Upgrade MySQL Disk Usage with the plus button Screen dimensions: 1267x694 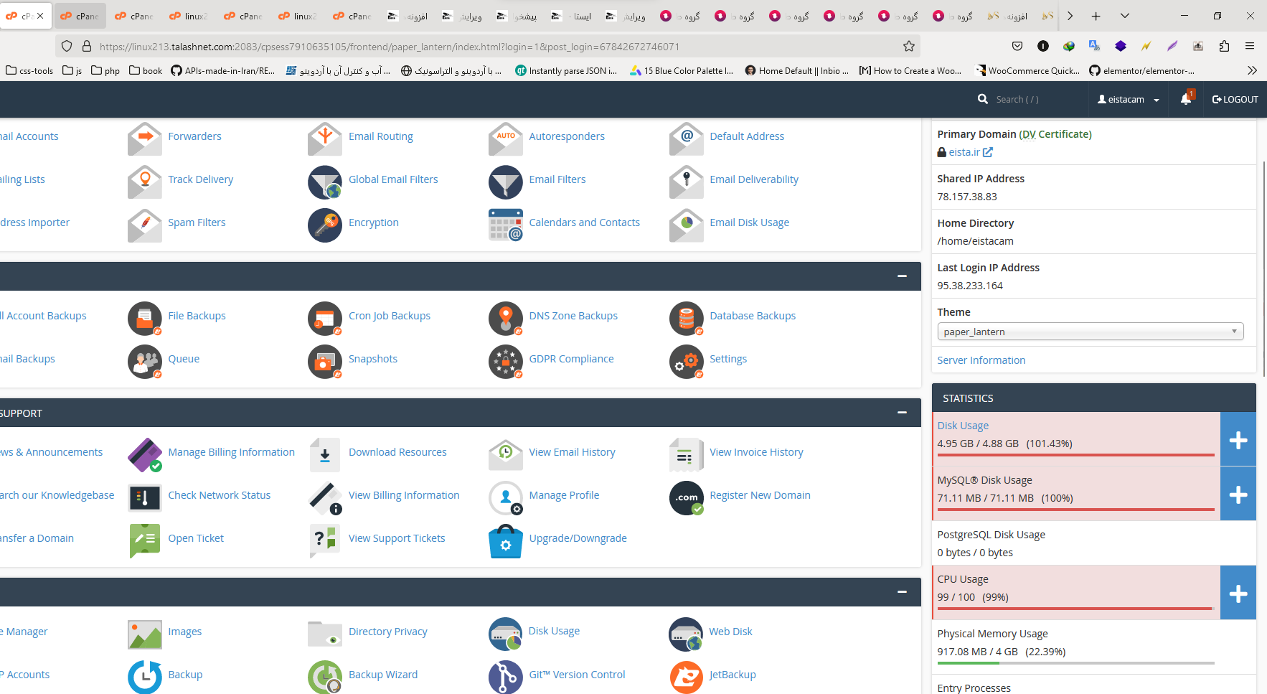(x=1238, y=494)
